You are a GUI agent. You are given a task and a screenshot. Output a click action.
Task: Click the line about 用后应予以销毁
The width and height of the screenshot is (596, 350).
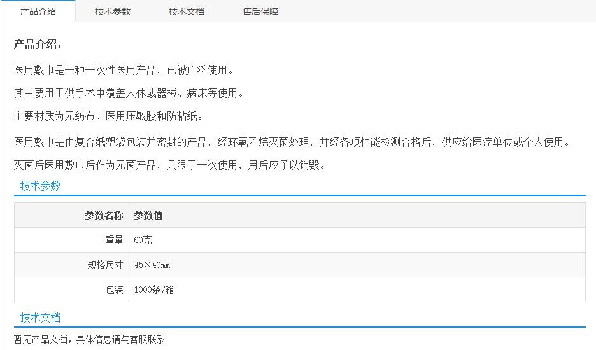pos(170,165)
